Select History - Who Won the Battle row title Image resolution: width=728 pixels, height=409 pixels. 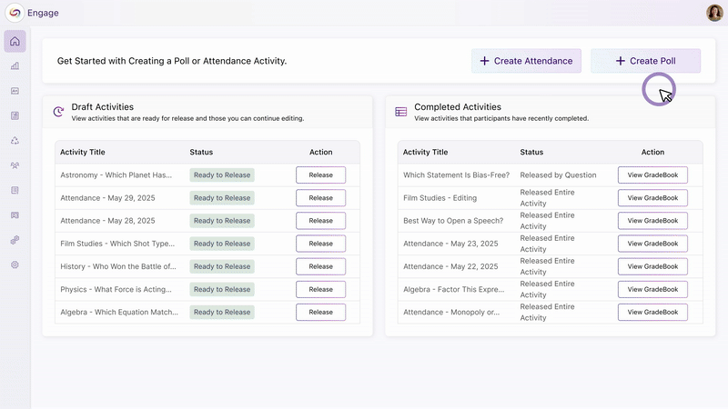point(118,266)
